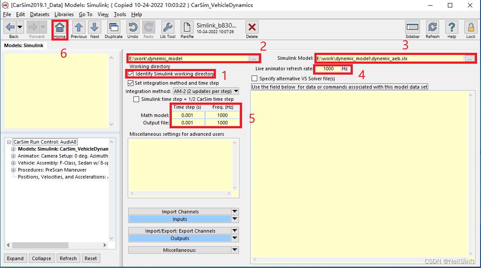Click scroll-right arrow of tree panel scrollbar
Screen dimensions: 481x268
click(x=105, y=245)
